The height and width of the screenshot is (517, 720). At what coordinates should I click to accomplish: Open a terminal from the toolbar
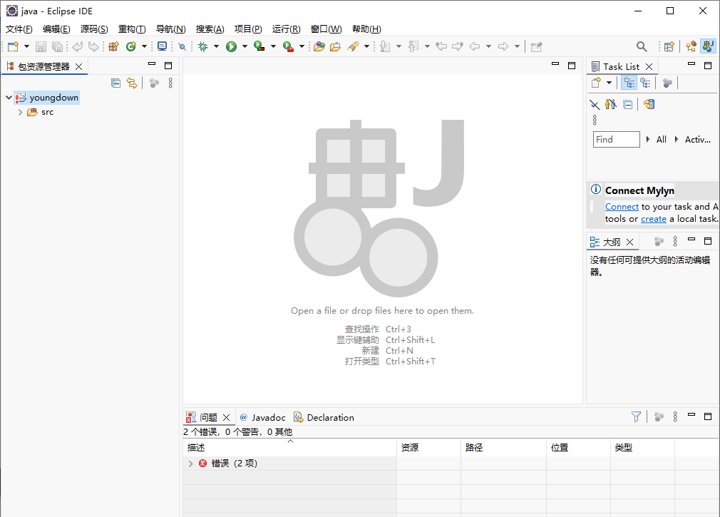pyautogui.click(x=162, y=46)
